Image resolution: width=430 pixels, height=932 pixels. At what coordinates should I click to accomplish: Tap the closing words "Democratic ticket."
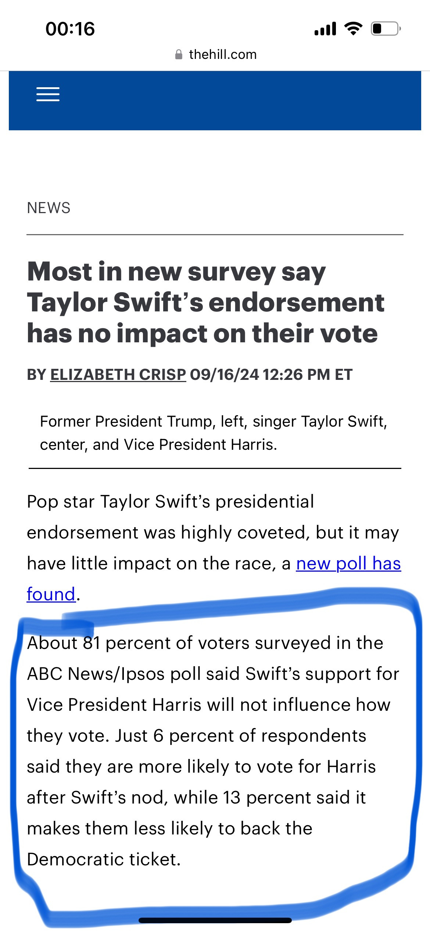tap(104, 859)
